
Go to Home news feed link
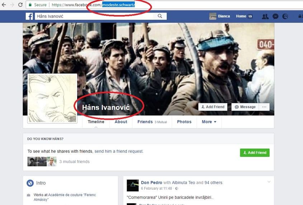(241, 16)
